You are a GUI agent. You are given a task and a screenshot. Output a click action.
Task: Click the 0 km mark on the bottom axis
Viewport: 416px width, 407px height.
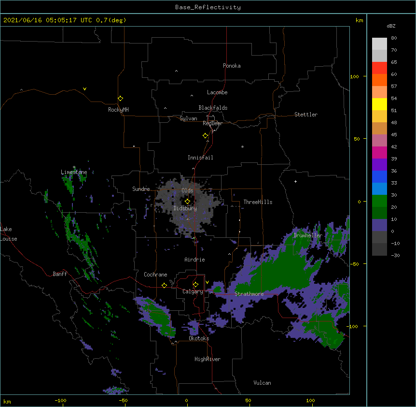pyautogui.click(x=186, y=400)
